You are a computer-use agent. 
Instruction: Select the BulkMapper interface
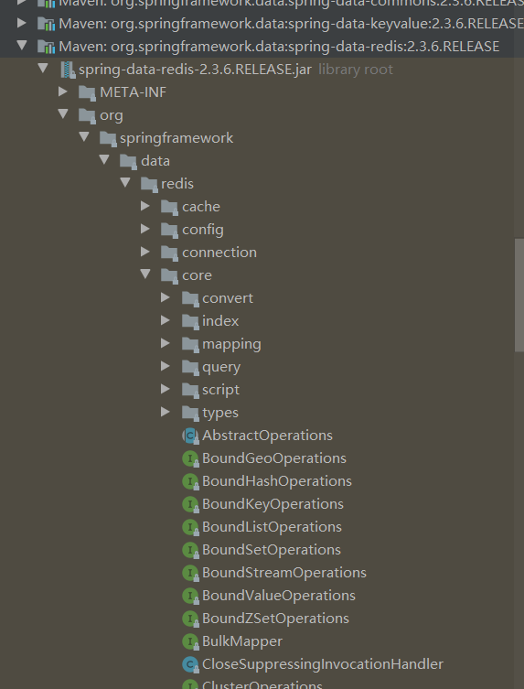pyautogui.click(x=242, y=641)
